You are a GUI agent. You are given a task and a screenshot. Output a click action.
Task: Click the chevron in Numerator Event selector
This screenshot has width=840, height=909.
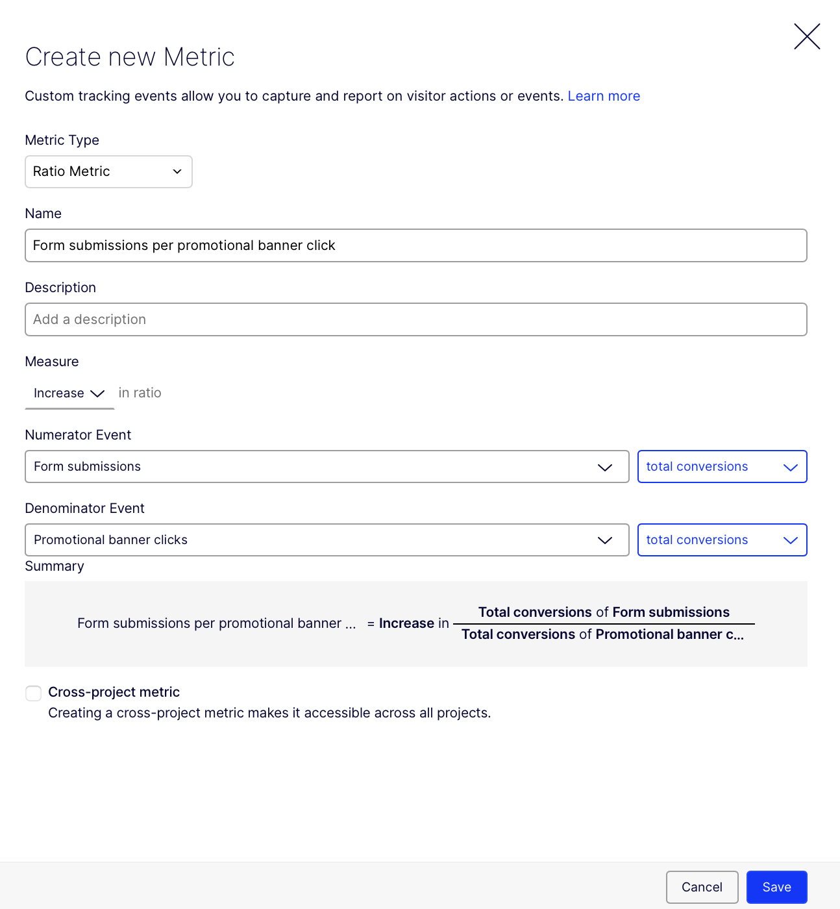(605, 467)
